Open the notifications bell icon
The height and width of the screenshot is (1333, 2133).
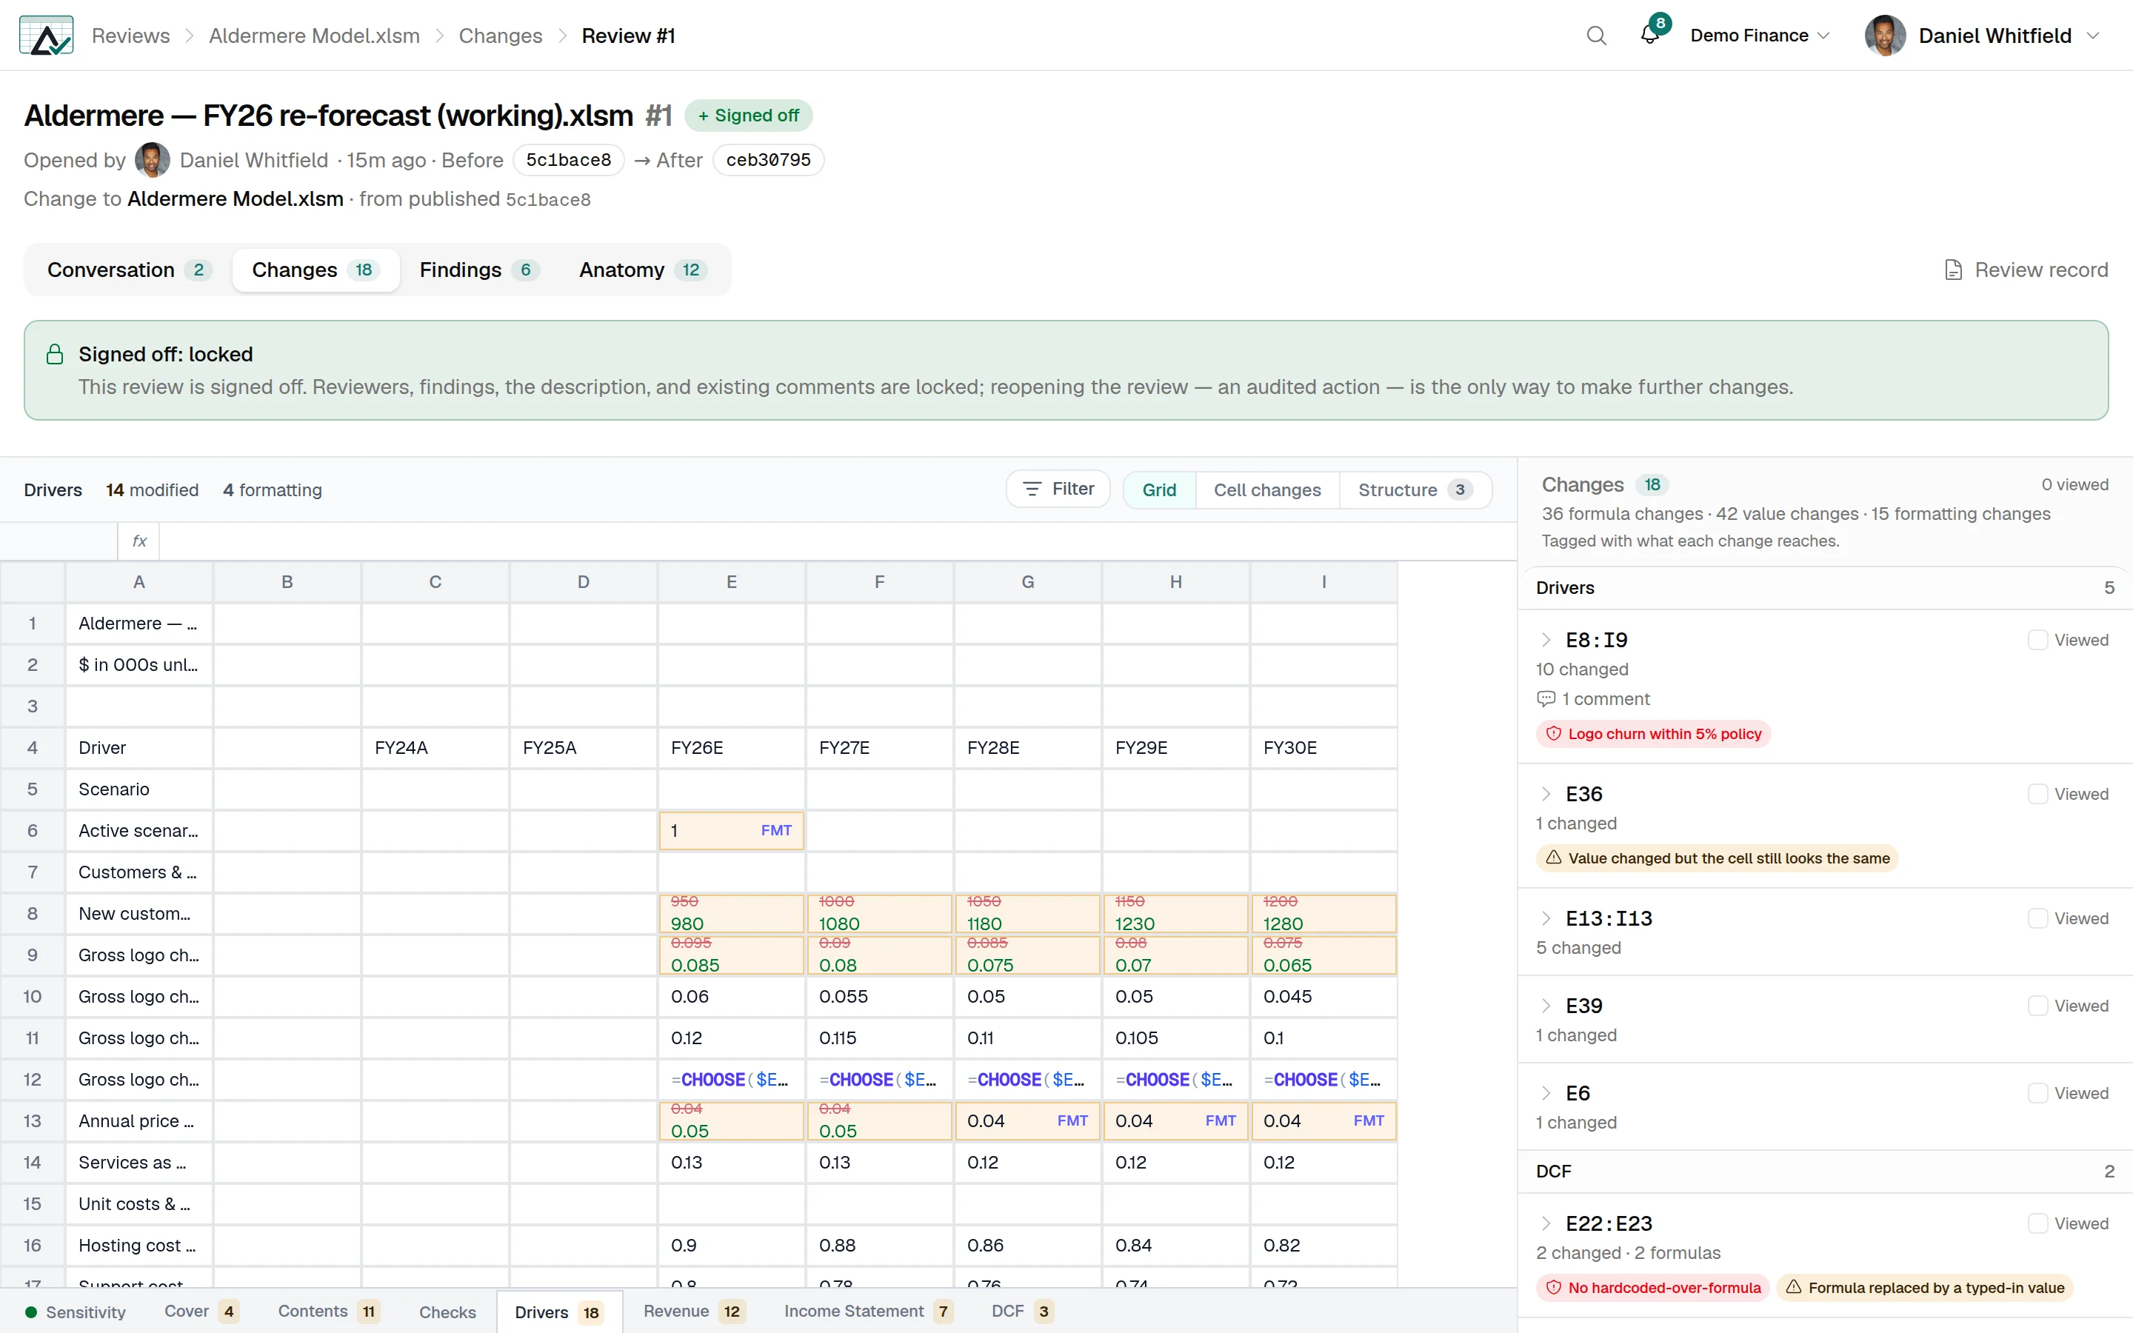1649,36
